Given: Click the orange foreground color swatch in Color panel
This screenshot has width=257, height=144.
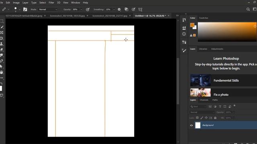Looking at the screenshot, I should 192,25.
